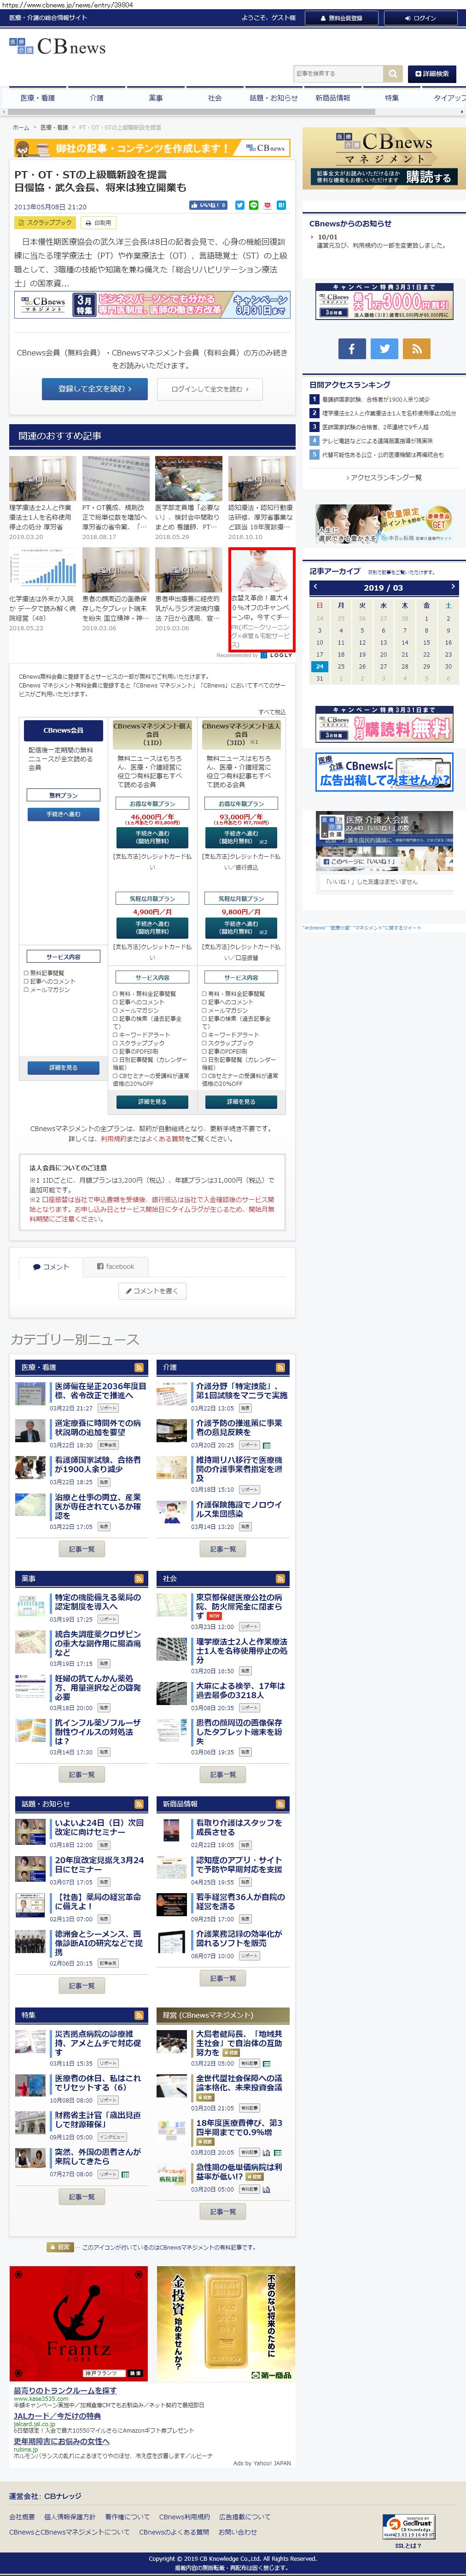Open the 個人情報保護方針 footer link

70,2517
